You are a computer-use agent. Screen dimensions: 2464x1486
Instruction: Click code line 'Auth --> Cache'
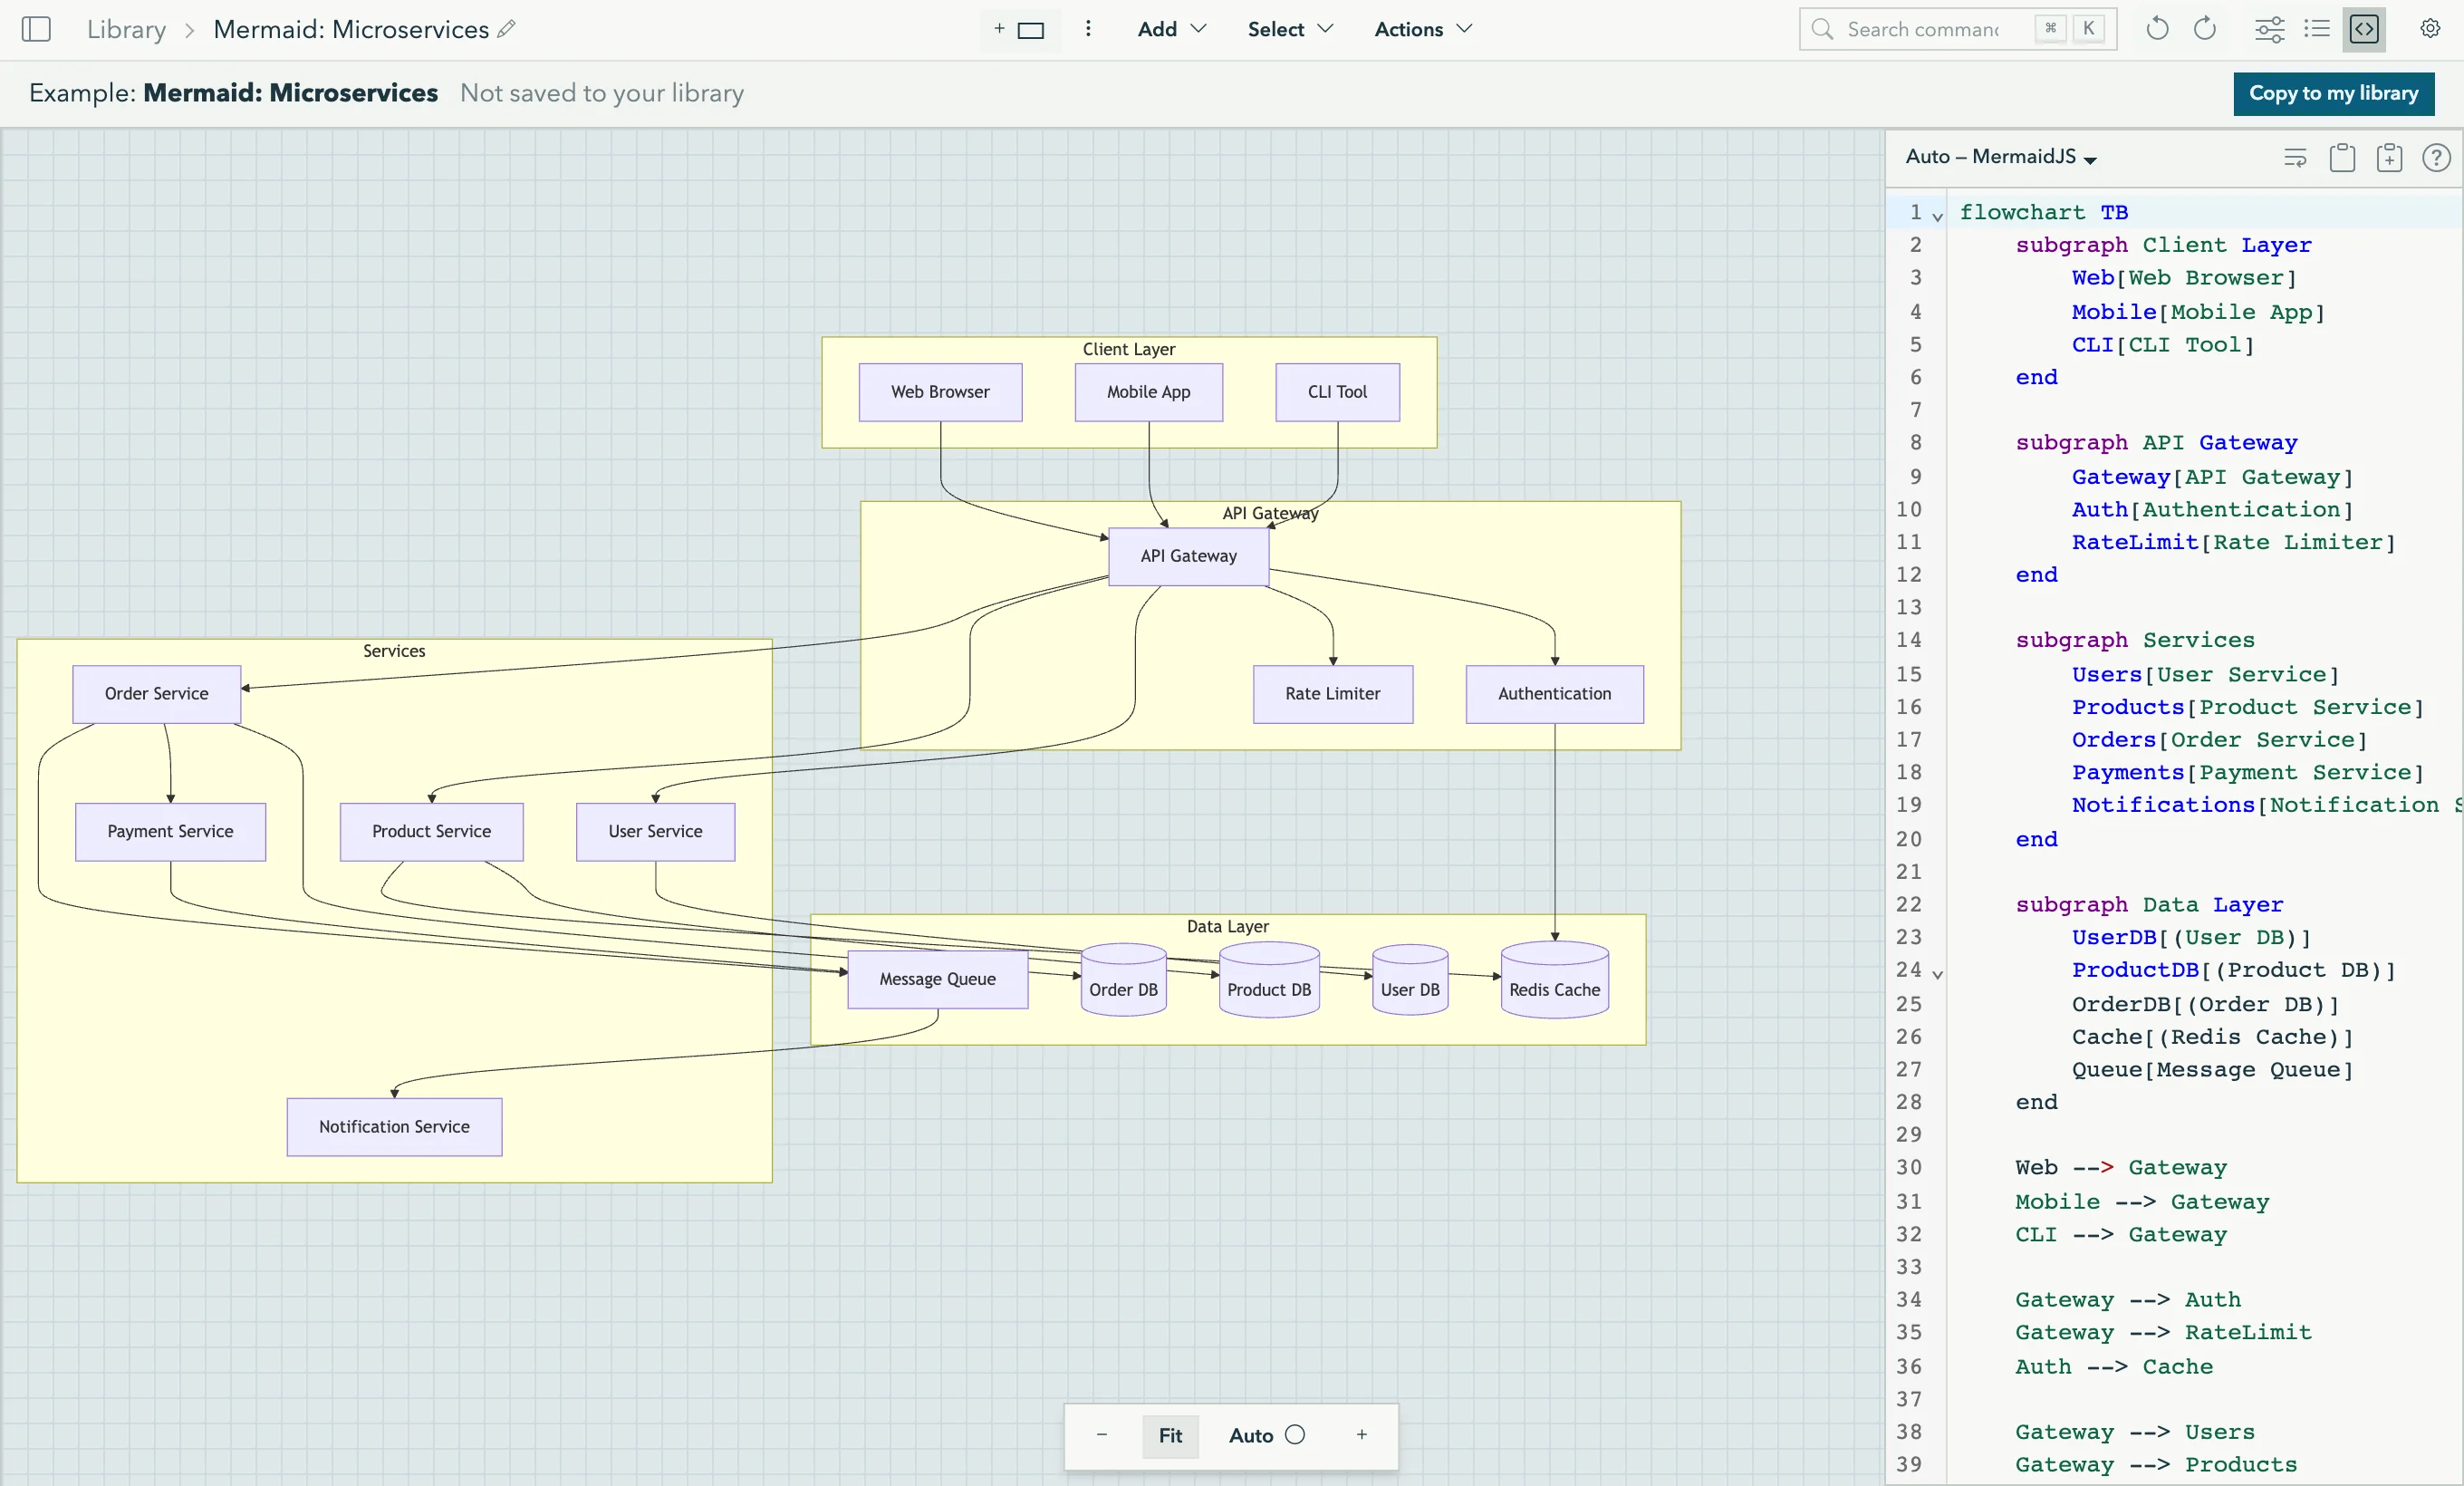[2113, 1367]
